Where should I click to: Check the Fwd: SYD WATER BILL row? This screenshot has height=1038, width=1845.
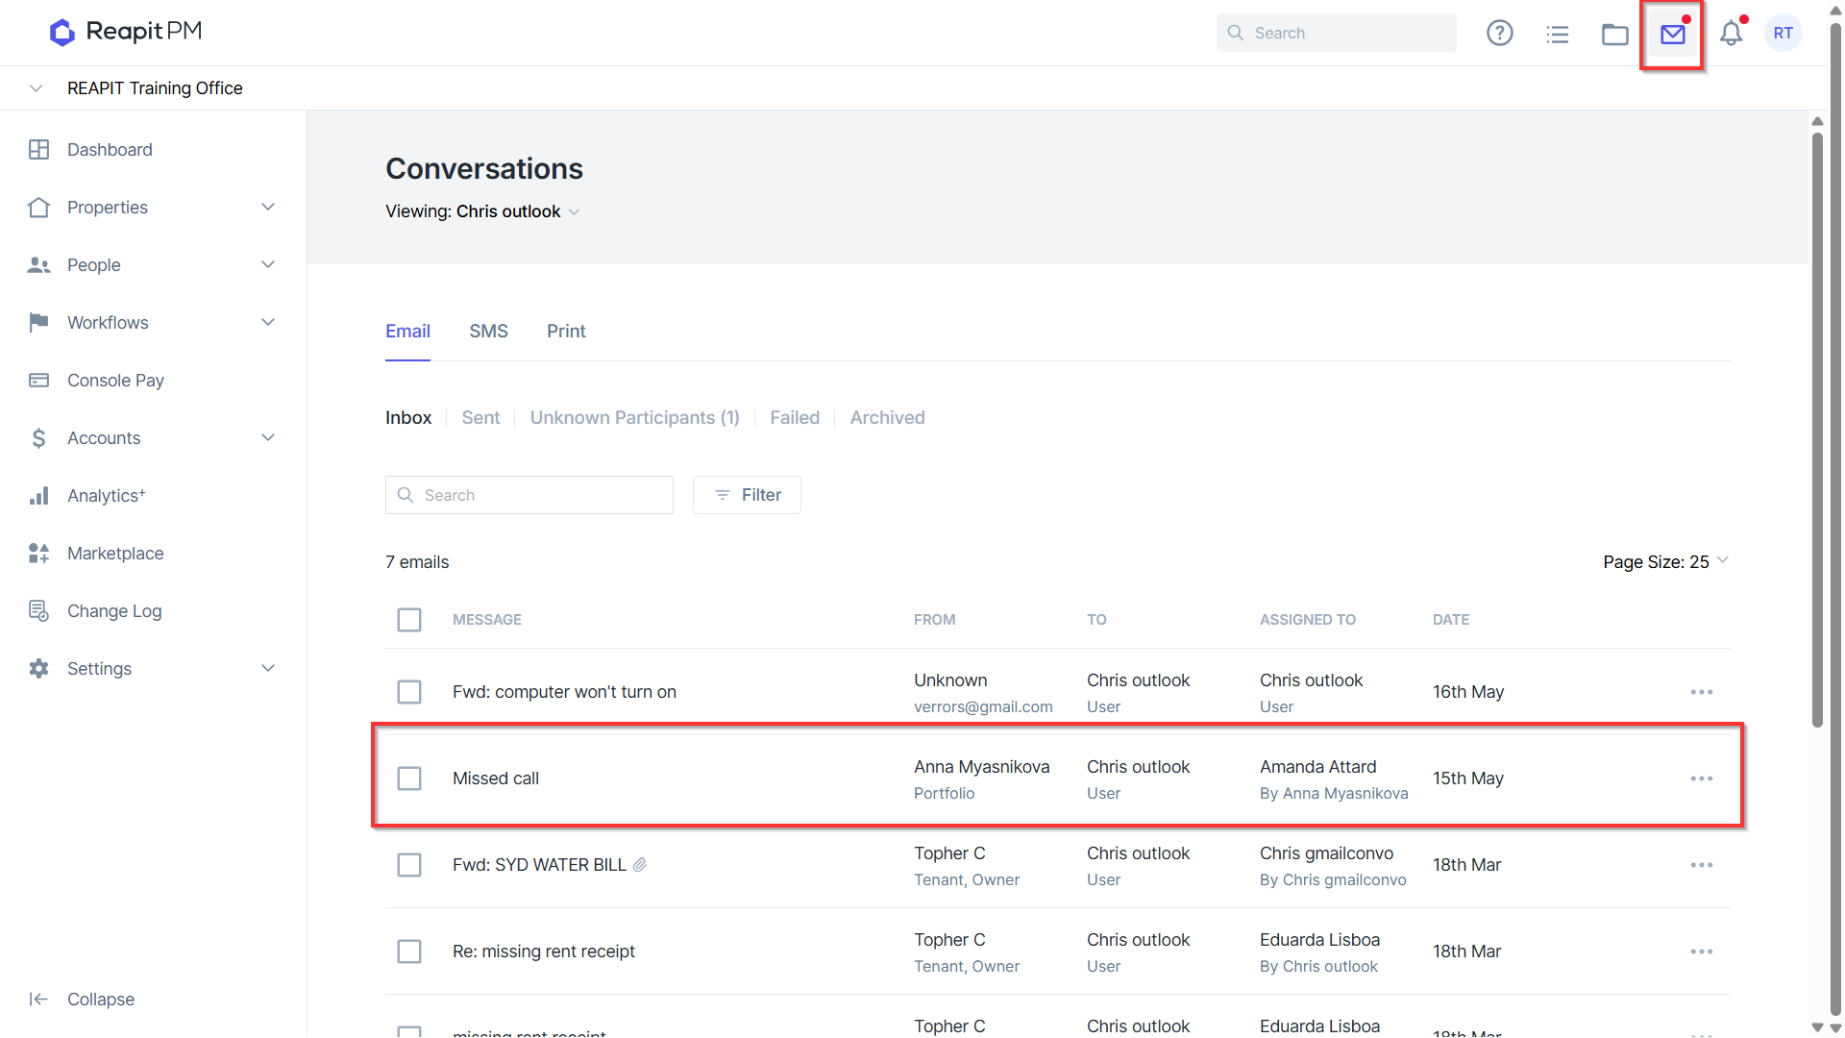click(409, 865)
